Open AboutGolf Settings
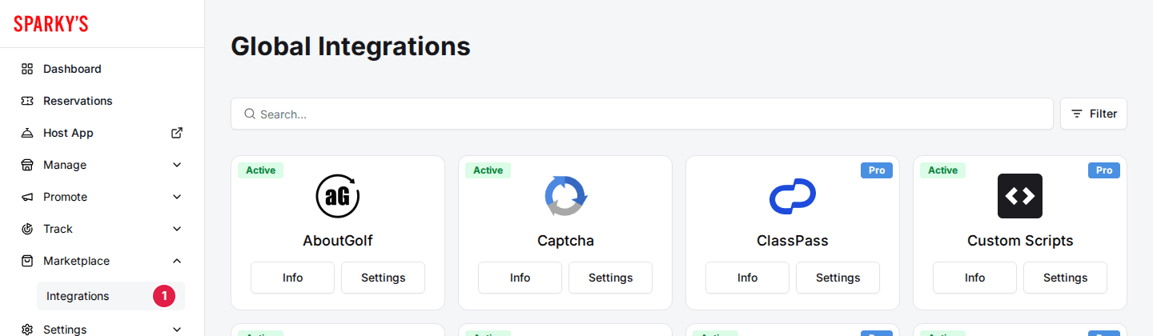The image size is (1153, 336). (x=383, y=278)
